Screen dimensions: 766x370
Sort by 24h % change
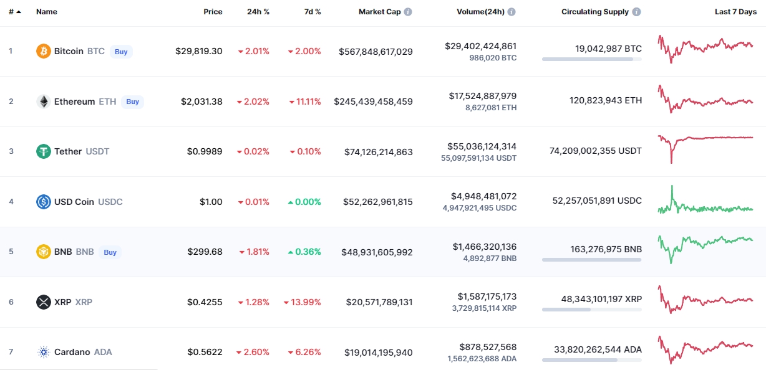click(x=258, y=12)
